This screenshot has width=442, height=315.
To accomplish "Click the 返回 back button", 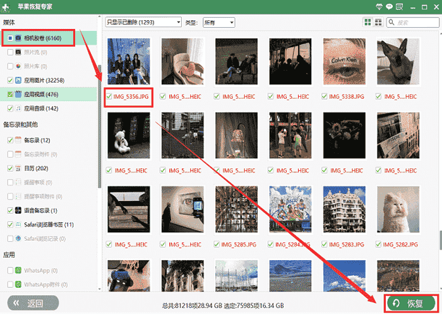I will click(x=33, y=303).
